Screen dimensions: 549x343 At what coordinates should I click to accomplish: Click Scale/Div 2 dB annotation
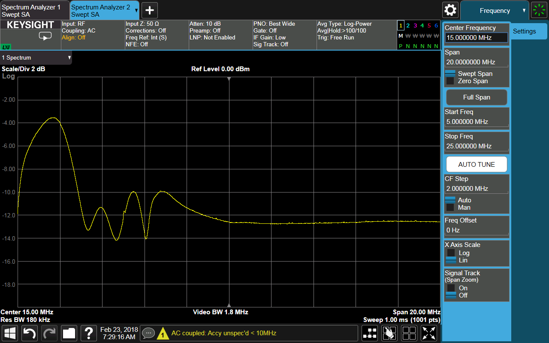click(x=24, y=69)
